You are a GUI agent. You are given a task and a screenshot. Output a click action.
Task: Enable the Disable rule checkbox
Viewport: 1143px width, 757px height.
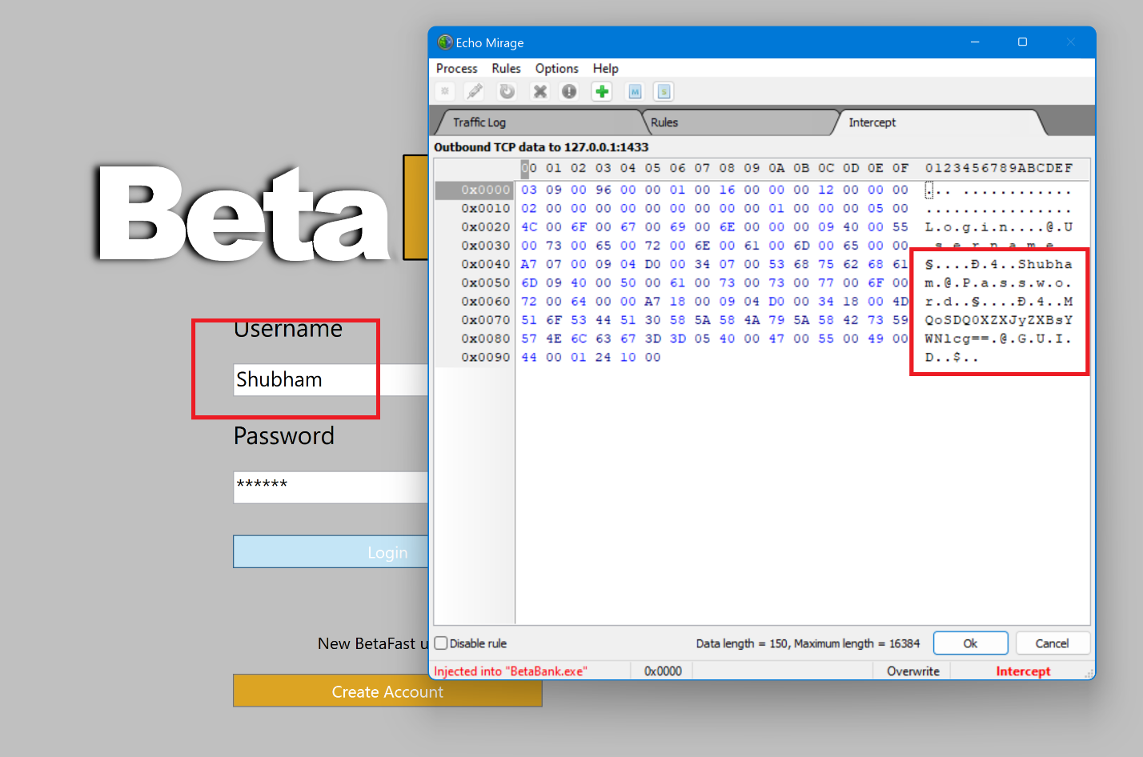point(441,643)
